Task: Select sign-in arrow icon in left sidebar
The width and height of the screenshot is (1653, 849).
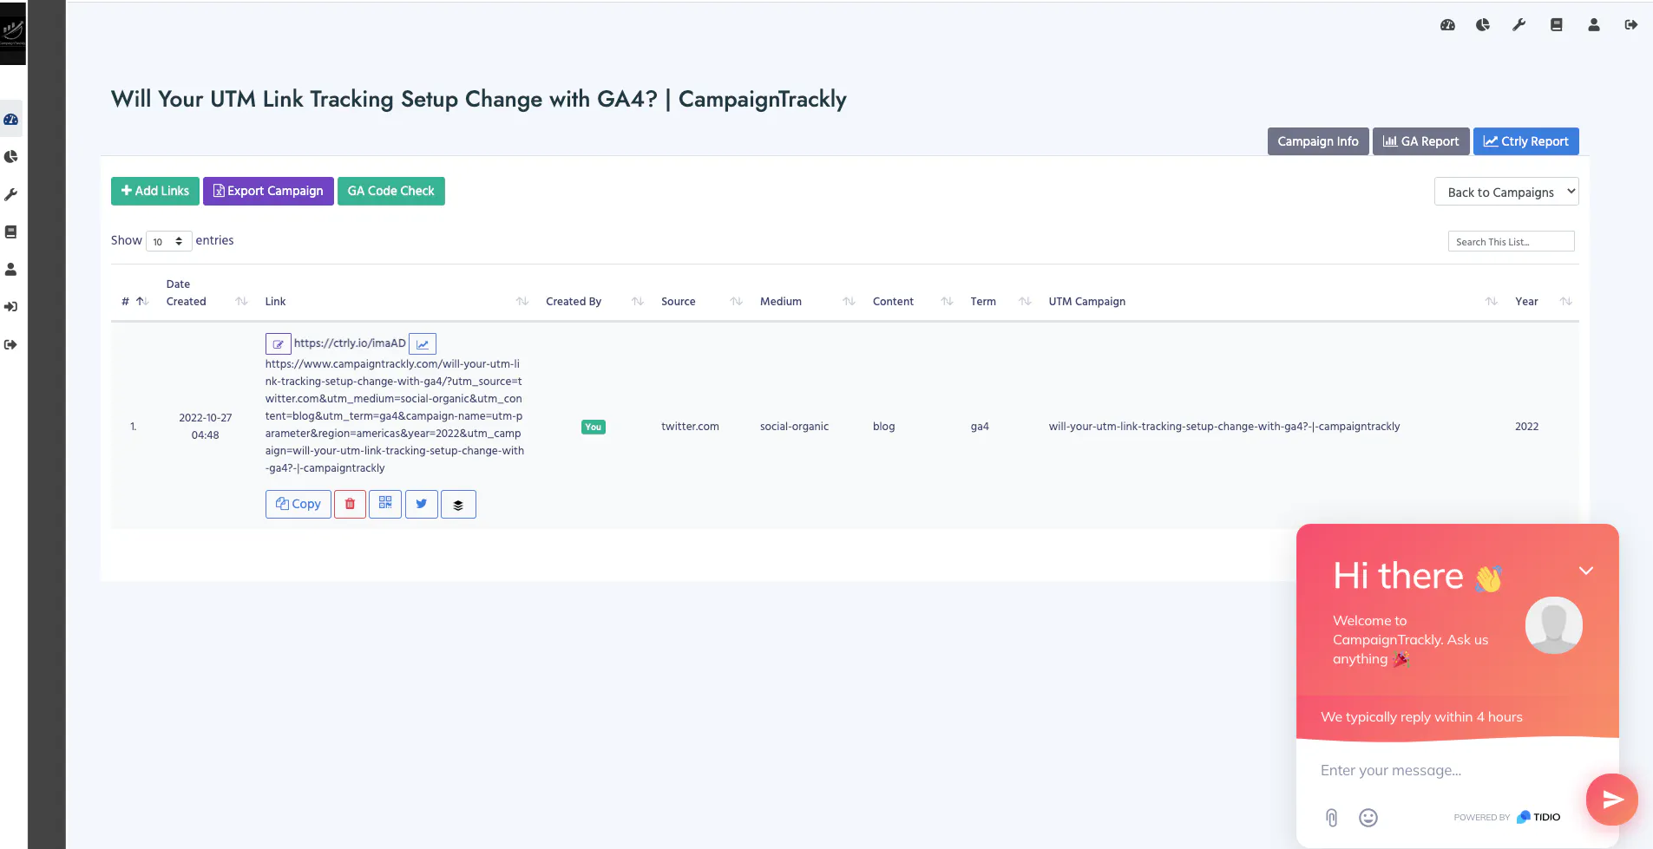Action: pyautogui.click(x=11, y=307)
